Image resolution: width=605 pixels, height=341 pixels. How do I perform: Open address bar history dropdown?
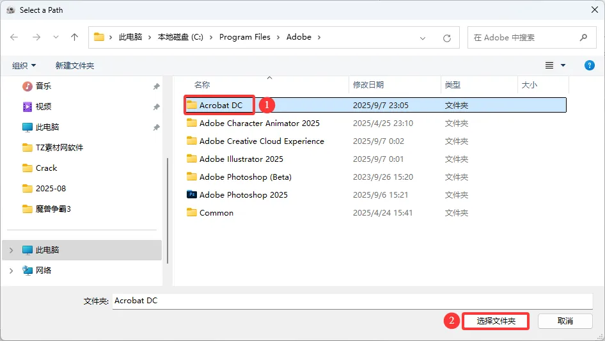point(423,38)
